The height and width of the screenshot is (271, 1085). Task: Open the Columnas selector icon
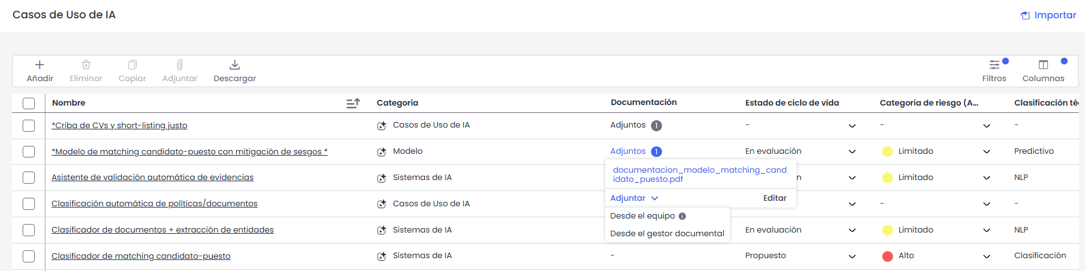(x=1043, y=65)
